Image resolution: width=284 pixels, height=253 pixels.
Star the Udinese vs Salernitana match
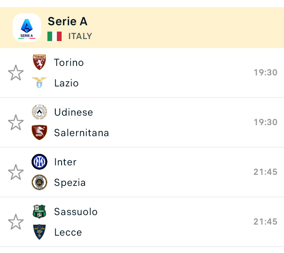(x=16, y=123)
